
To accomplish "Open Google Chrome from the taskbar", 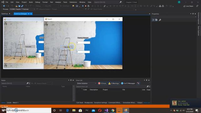I will [113, 110].
